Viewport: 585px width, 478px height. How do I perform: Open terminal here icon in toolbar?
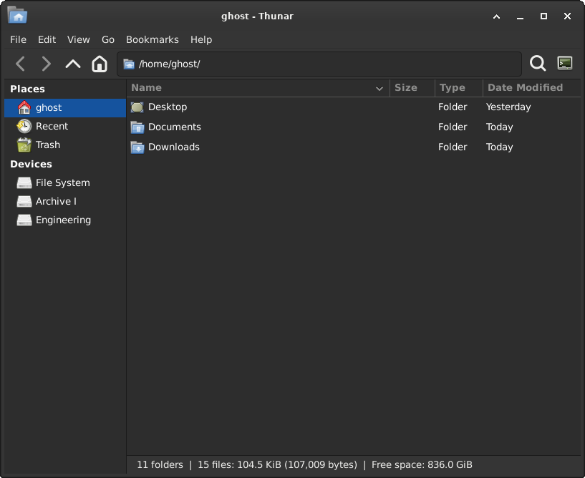coord(565,63)
